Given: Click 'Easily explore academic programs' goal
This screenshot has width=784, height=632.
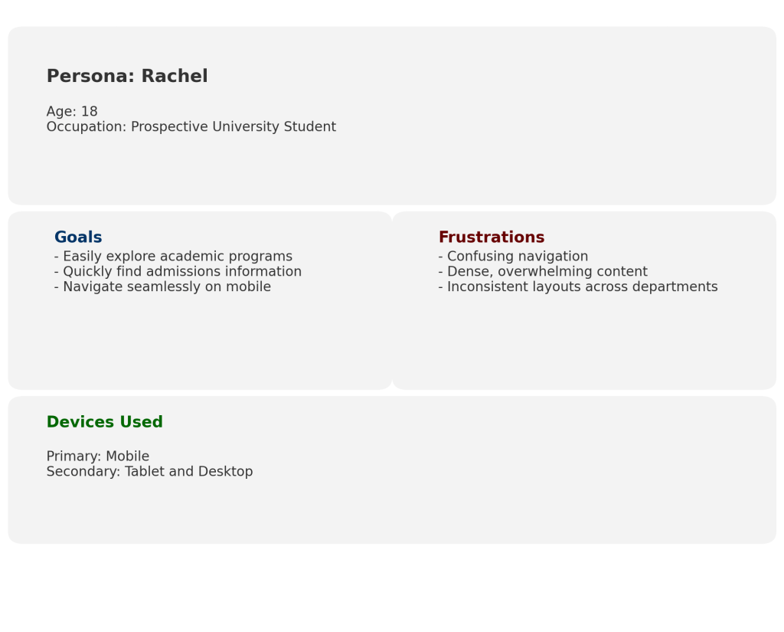Looking at the screenshot, I should [x=173, y=257].
